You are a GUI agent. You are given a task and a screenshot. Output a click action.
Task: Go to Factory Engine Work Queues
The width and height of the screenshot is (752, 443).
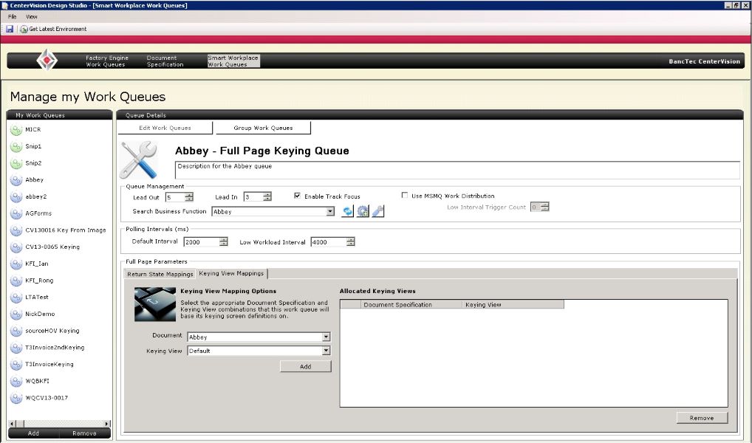(x=107, y=61)
